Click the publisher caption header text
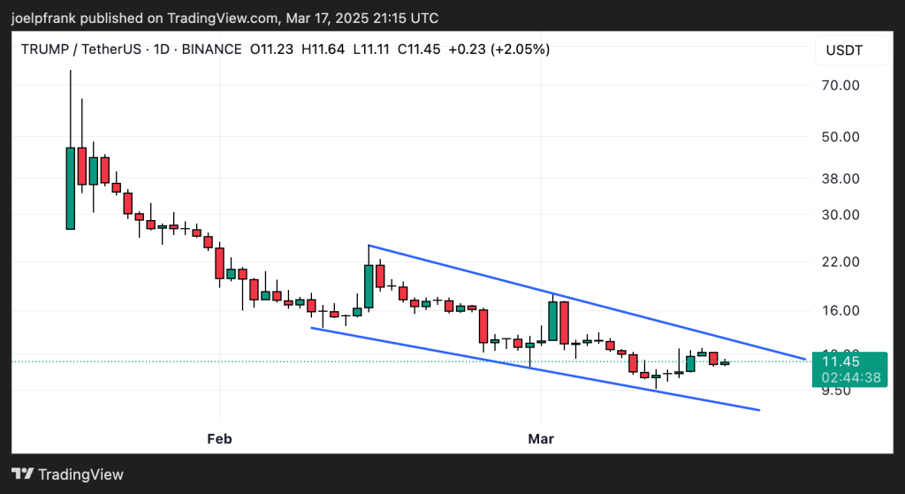 pos(225,19)
